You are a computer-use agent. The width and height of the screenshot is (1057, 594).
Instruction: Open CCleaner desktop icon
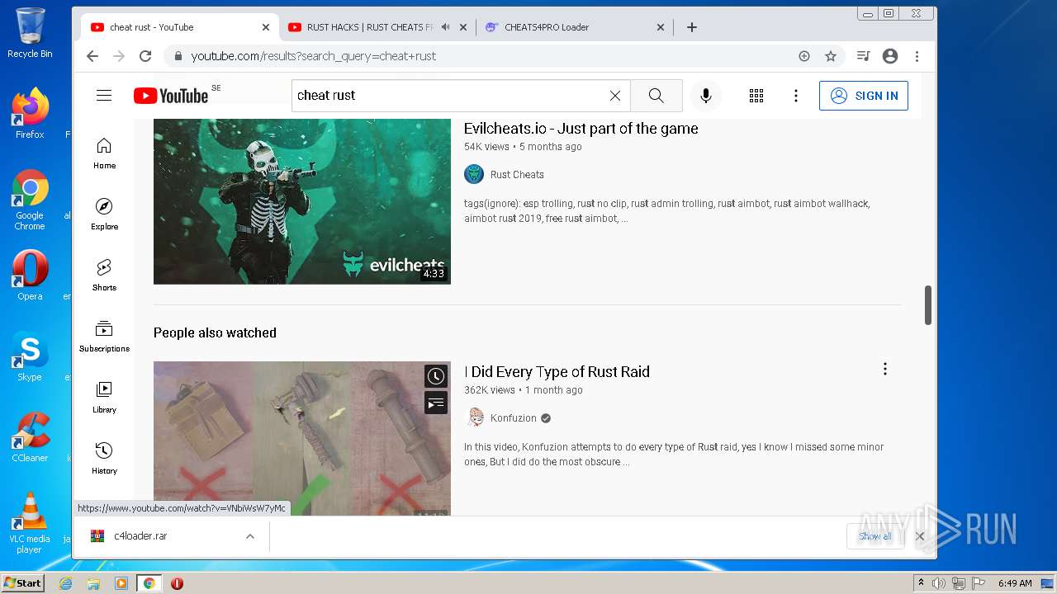[x=30, y=437]
